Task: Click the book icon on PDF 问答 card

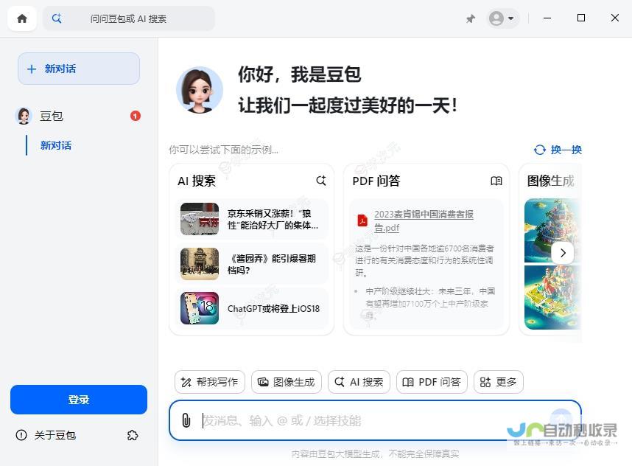Action: [496, 181]
